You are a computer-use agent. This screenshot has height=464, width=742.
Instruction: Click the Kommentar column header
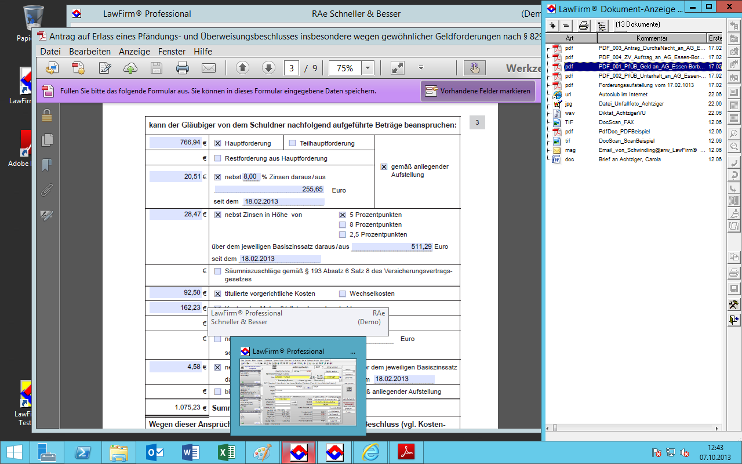(652, 38)
